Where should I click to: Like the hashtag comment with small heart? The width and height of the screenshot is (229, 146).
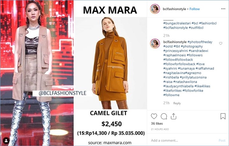[221, 43]
